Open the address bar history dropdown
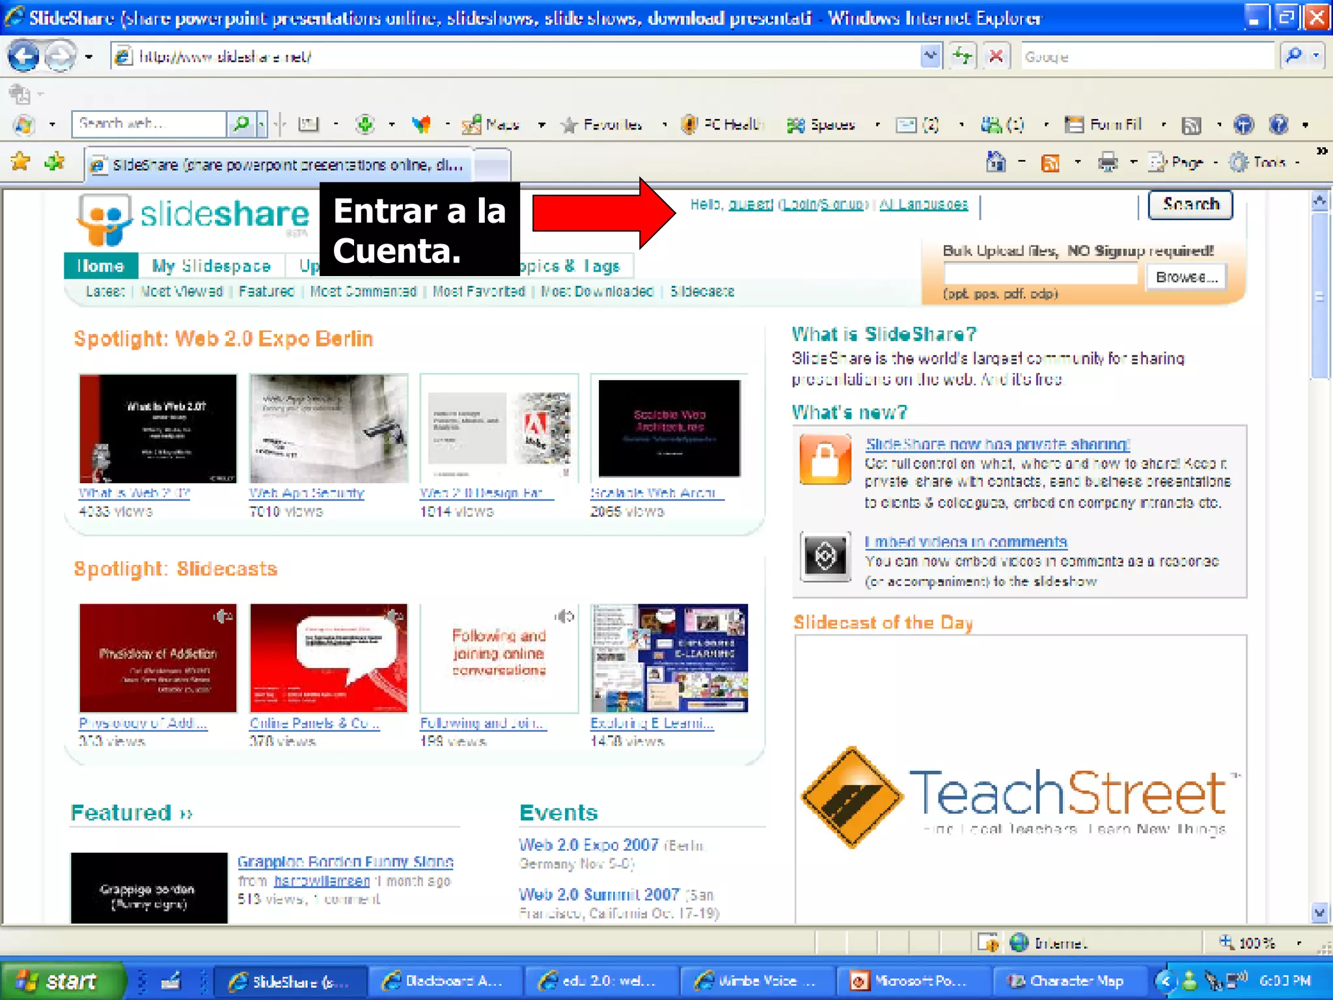Image resolution: width=1333 pixels, height=1000 pixels. click(x=931, y=57)
